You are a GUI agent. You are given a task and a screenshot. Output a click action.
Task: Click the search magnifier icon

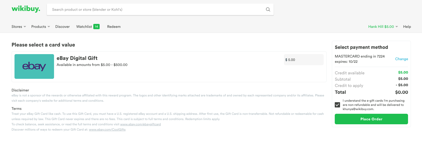(268, 9)
